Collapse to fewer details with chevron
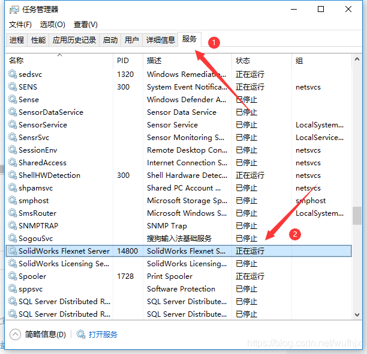Screen dimensions: 367x354 [16, 335]
